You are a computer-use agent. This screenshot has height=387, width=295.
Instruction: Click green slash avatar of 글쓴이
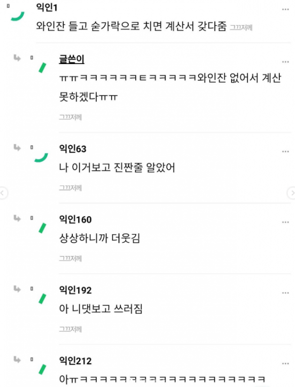[x=42, y=67]
